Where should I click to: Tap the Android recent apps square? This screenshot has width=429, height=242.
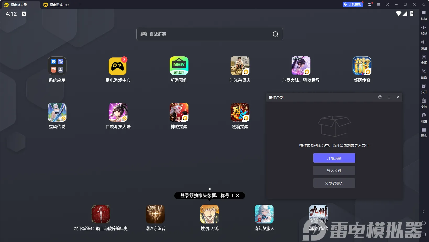[x=424, y=234]
